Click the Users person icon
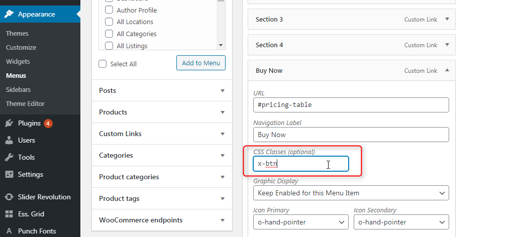520x237 pixels. coord(9,140)
